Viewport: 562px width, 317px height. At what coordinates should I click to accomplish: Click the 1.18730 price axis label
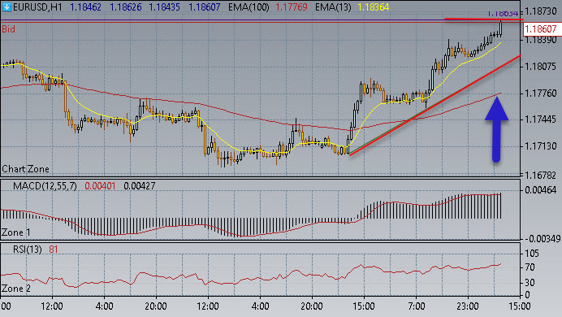coord(541,11)
